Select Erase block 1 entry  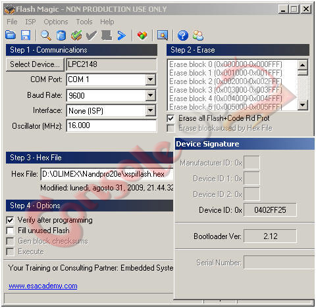[x=226, y=73]
